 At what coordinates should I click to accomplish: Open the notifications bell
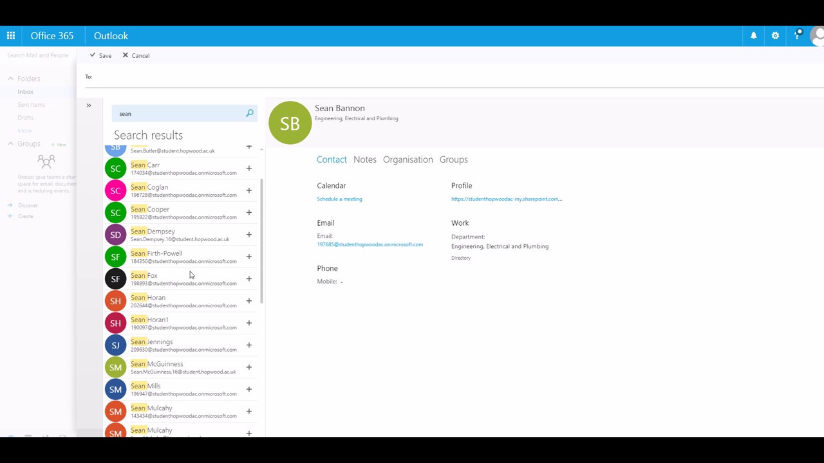[x=753, y=36]
